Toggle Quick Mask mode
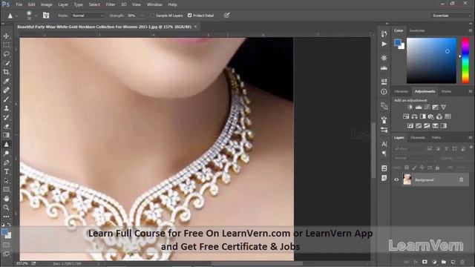Screen dimensions: 475x267 [6, 245]
